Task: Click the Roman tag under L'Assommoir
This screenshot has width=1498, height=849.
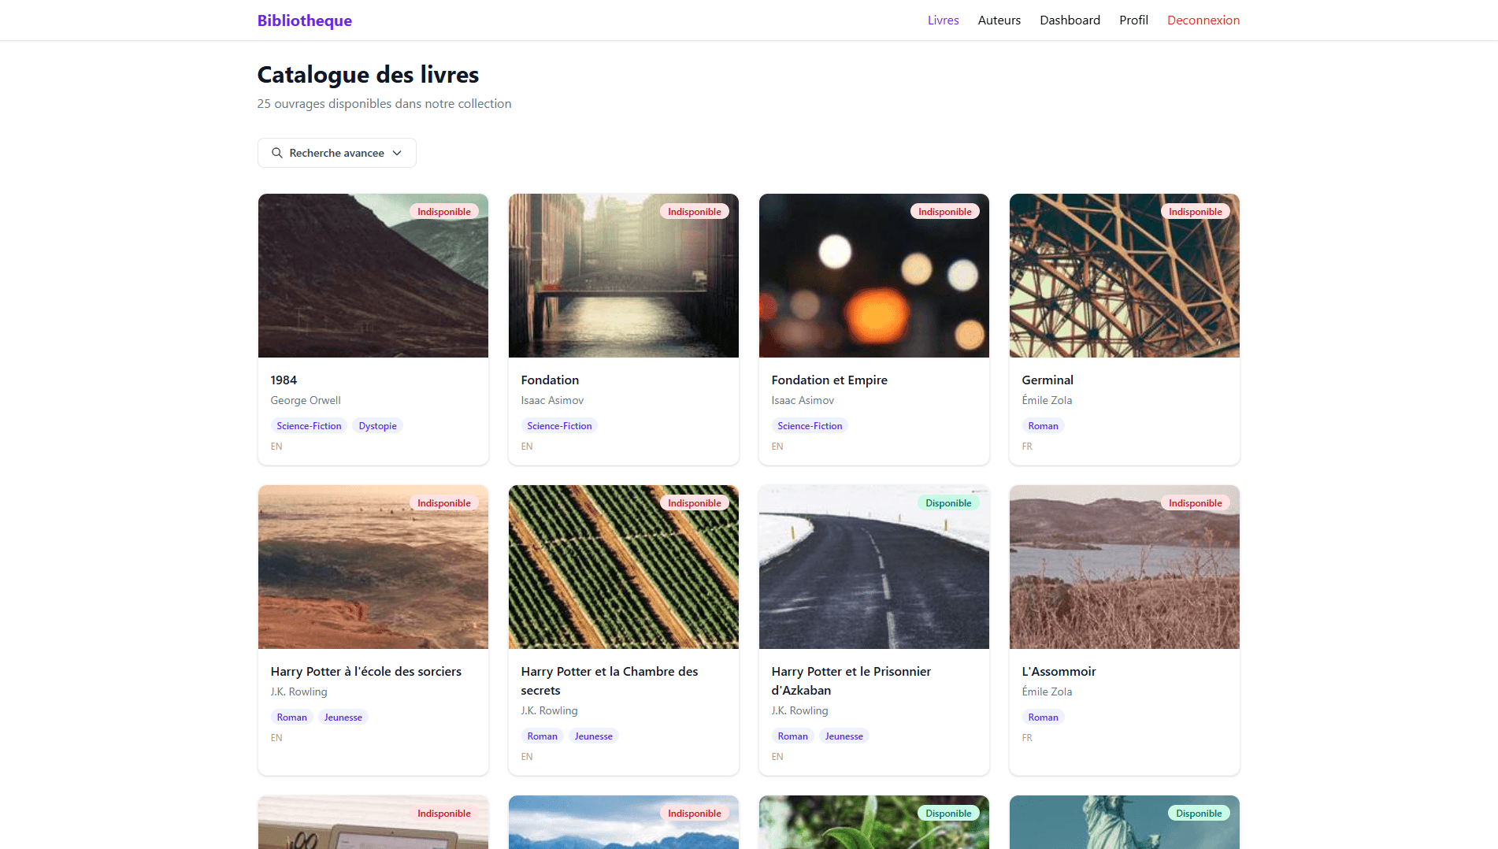Action: [1043, 717]
